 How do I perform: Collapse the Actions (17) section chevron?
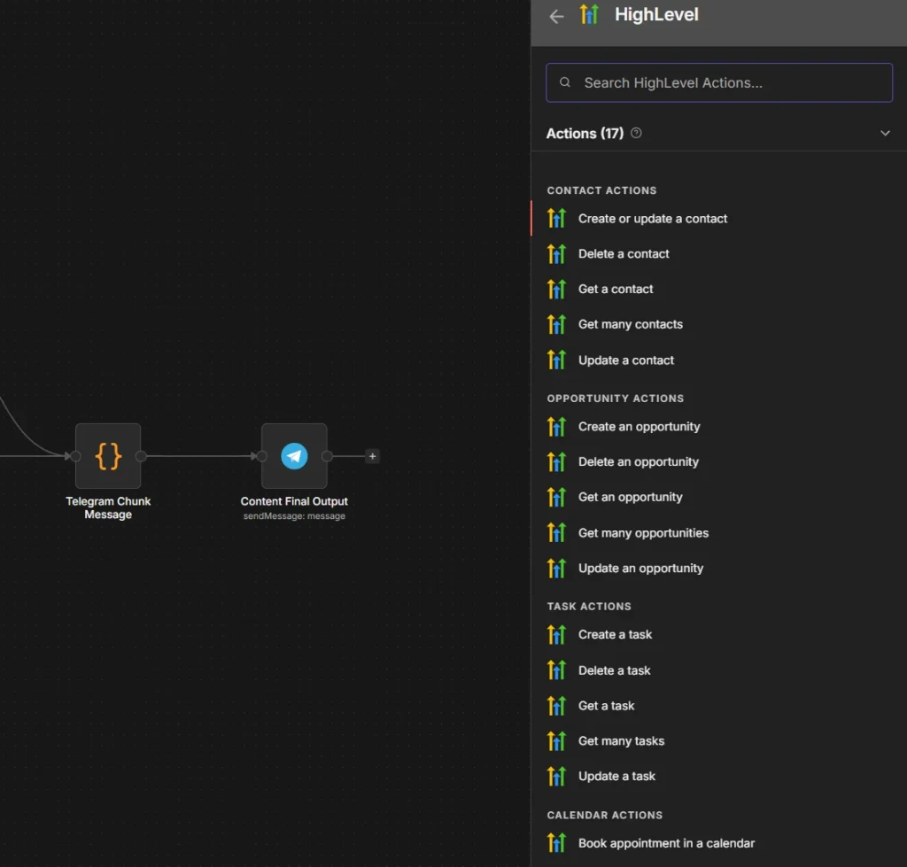(x=885, y=133)
